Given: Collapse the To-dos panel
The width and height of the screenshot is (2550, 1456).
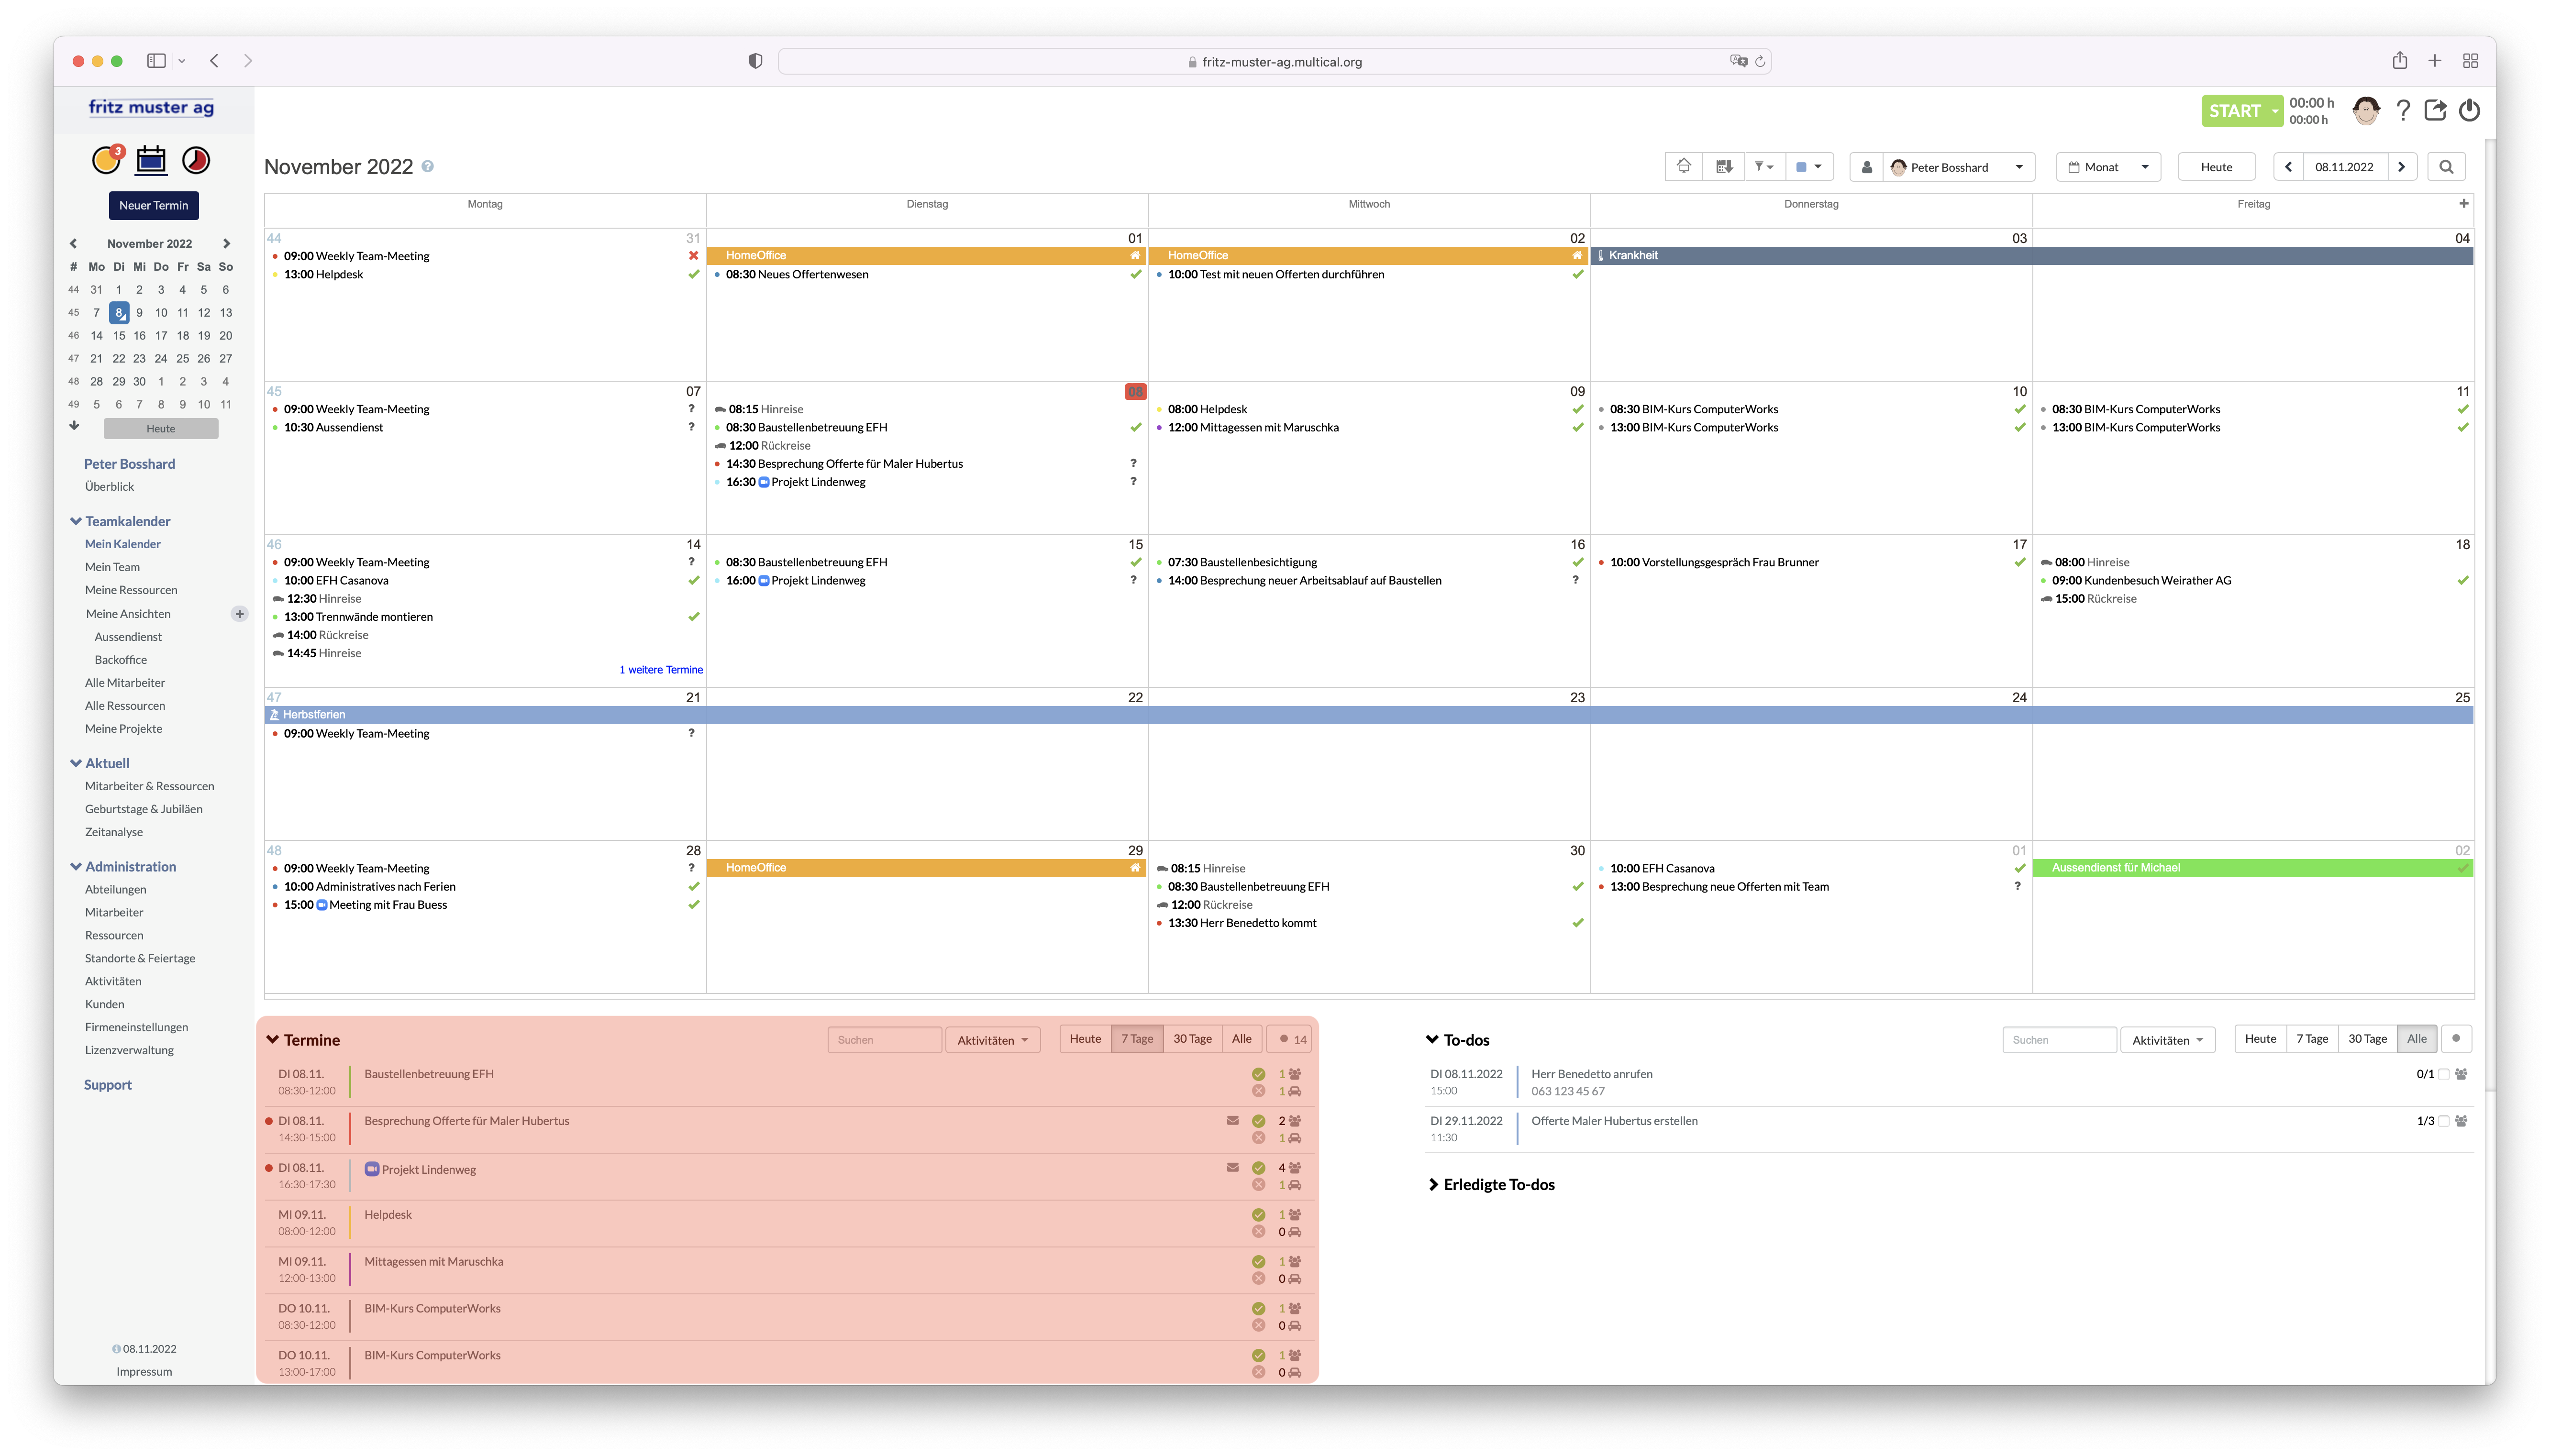Looking at the screenshot, I should [1432, 1040].
